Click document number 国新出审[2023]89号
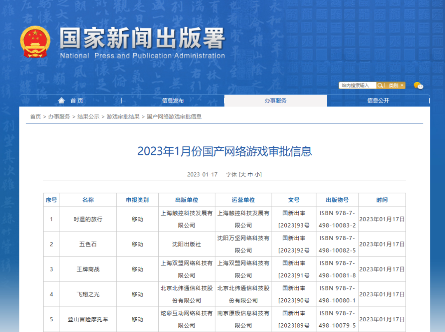 (294, 319)
